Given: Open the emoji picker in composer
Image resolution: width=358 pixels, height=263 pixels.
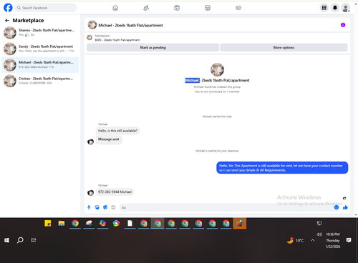Looking at the screenshot, I should click(337, 207).
